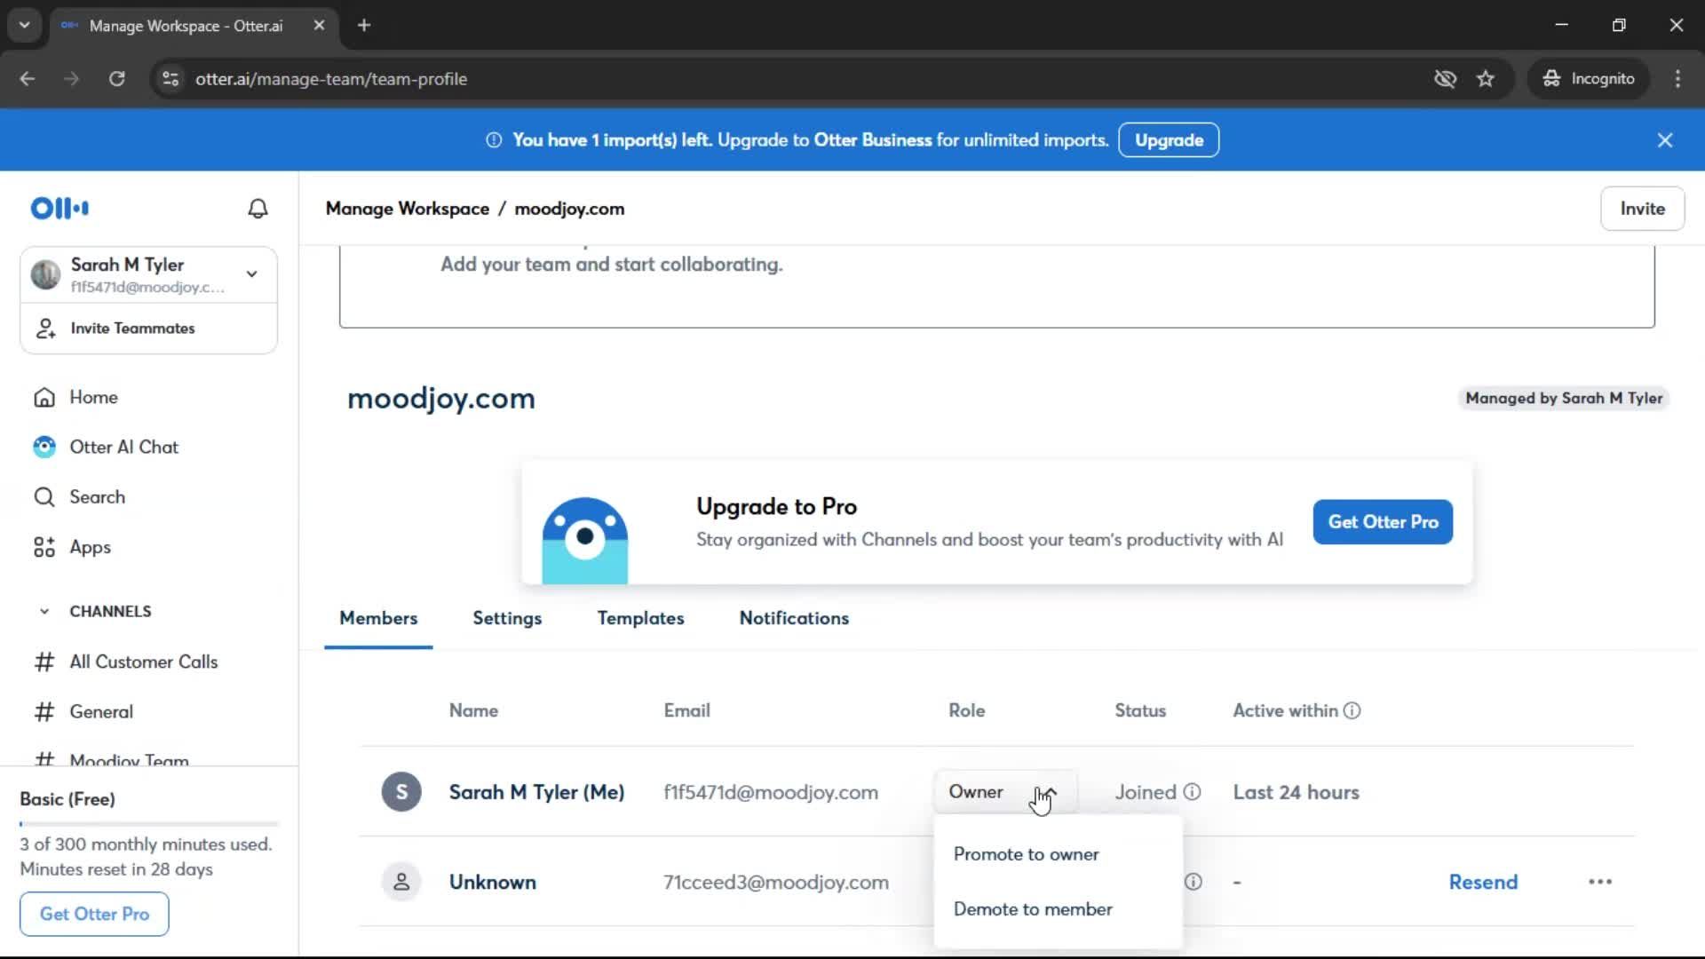Click info icon next to Active within
Screen dimensions: 1705x959
1352,711
